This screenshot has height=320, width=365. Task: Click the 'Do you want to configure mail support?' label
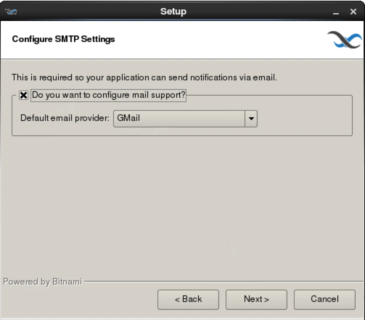(x=108, y=95)
